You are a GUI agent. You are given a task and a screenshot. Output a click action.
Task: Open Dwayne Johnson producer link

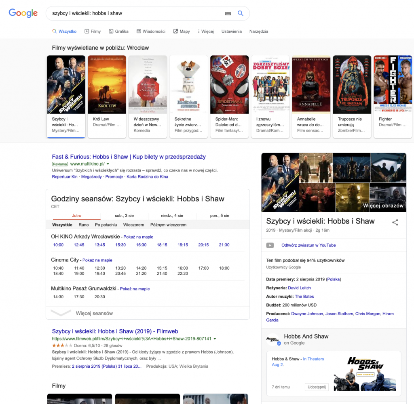coord(307,314)
